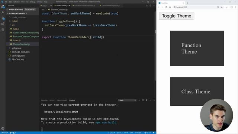Select ThemeContext.js in the file explorer

point(22,44)
